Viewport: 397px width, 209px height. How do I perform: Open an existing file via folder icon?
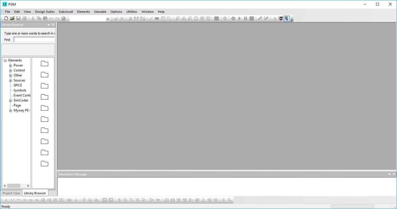point(12,18)
